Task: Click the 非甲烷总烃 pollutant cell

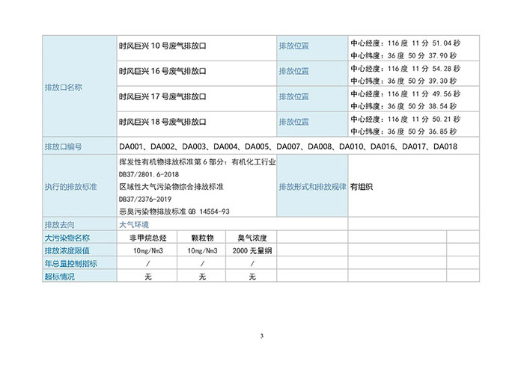Action: pyautogui.click(x=147, y=237)
